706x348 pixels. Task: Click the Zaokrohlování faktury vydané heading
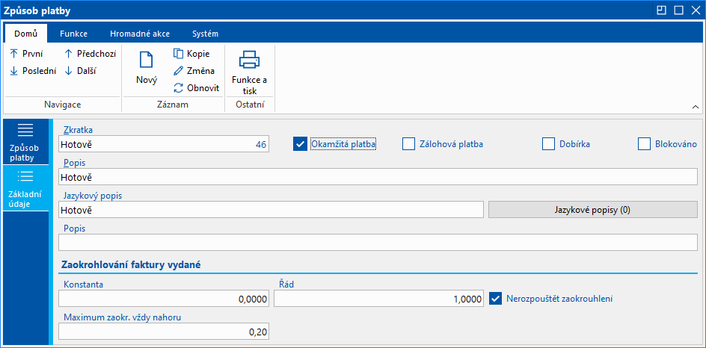point(130,265)
